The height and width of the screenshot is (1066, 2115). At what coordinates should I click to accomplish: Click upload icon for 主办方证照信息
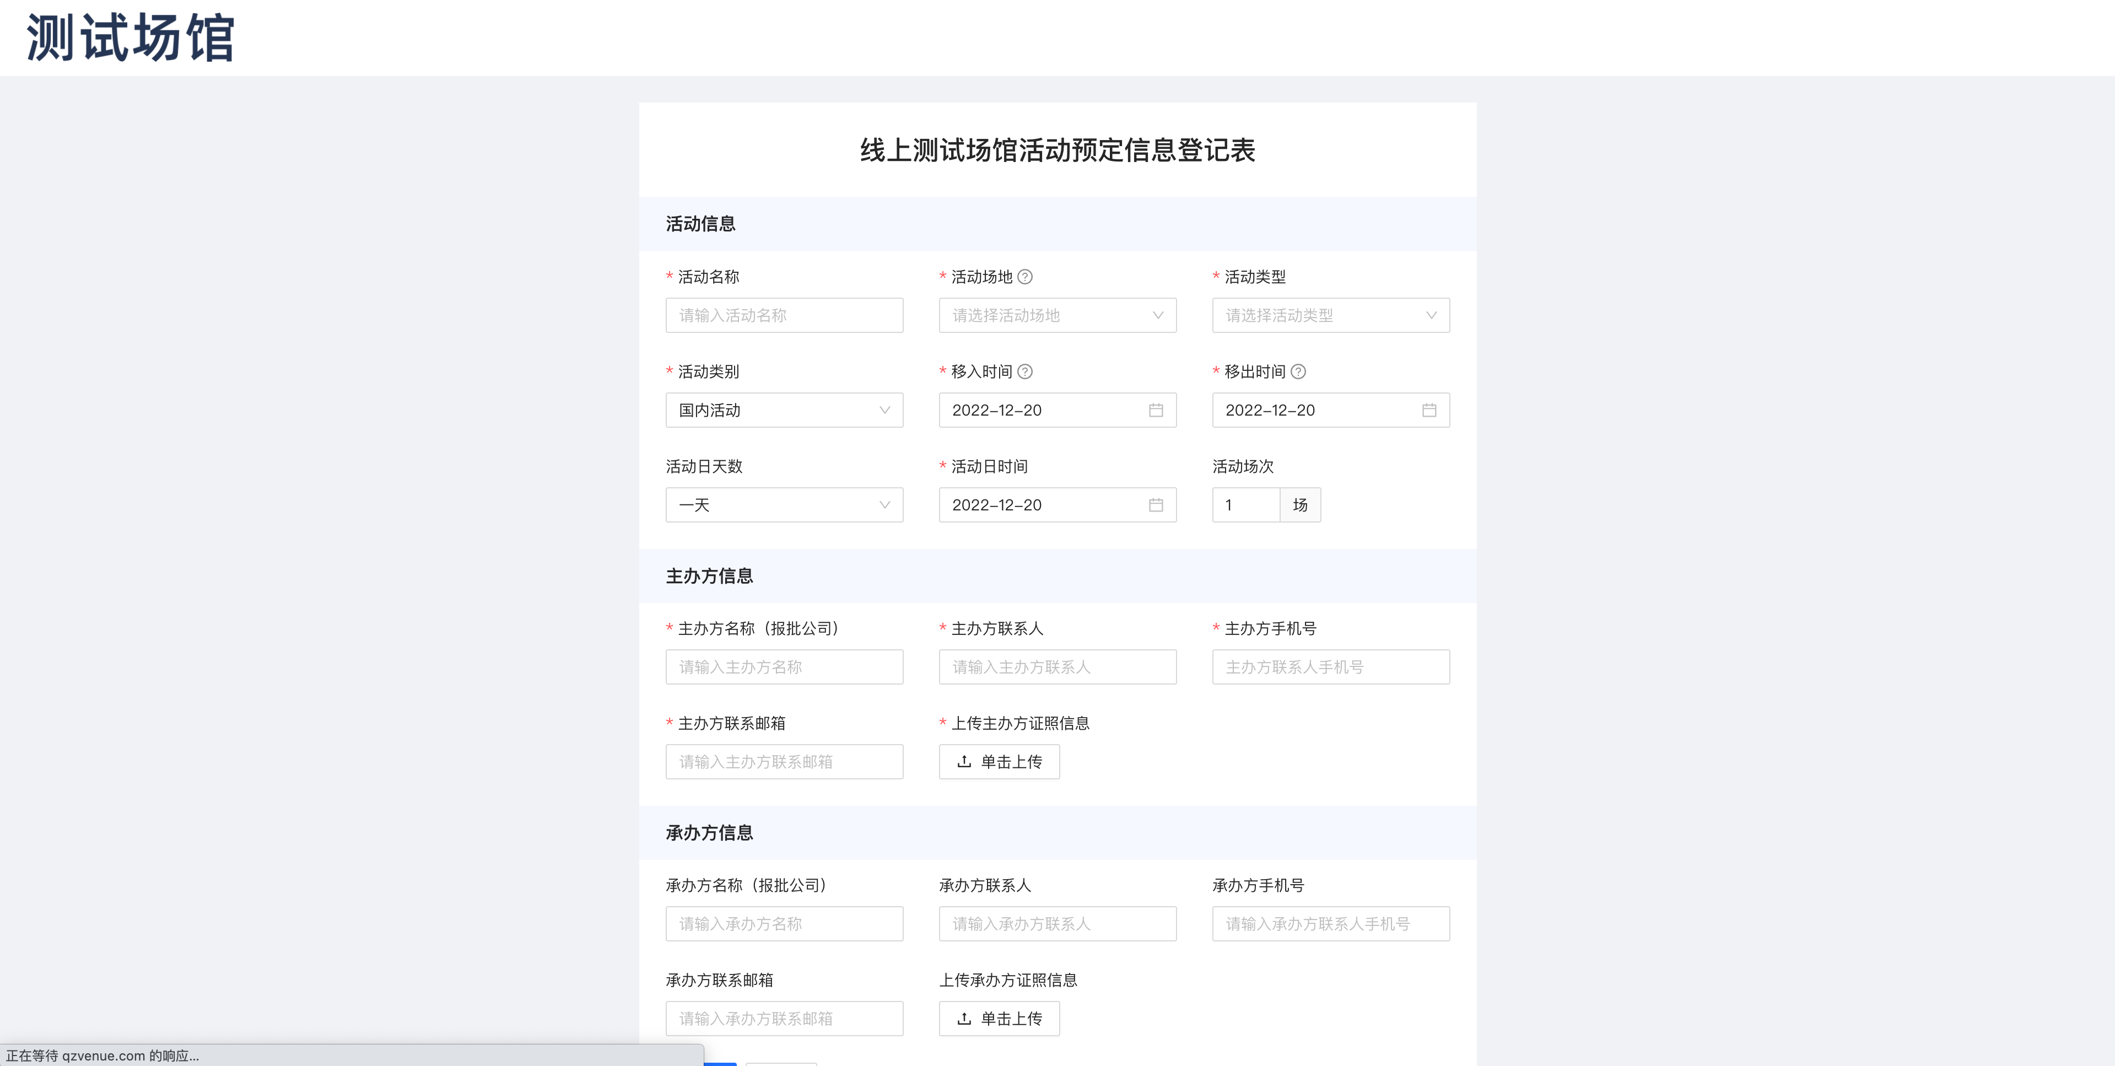[x=965, y=762]
